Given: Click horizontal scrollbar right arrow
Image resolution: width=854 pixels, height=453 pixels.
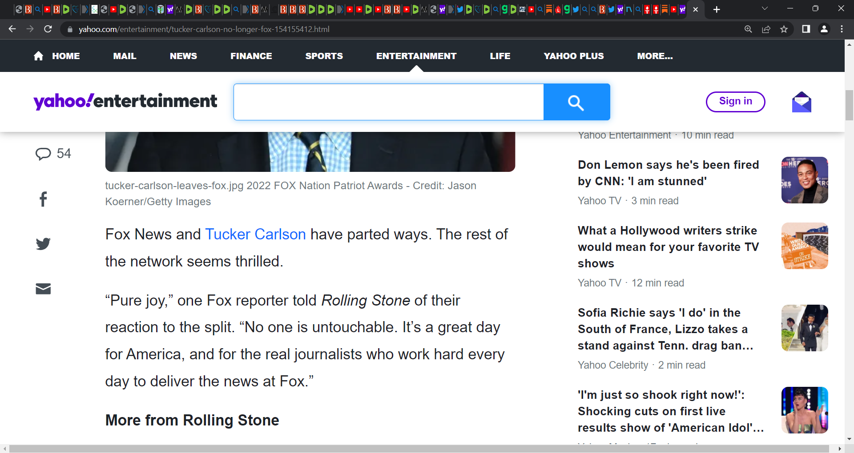Looking at the screenshot, I should (x=840, y=449).
